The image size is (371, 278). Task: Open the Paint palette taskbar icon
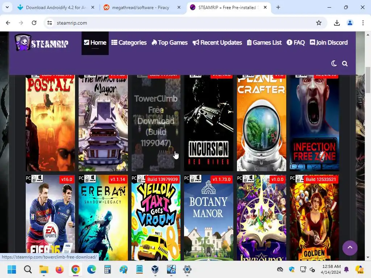124,269
